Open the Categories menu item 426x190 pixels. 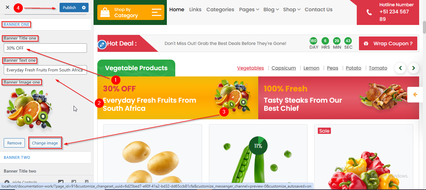point(220,10)
